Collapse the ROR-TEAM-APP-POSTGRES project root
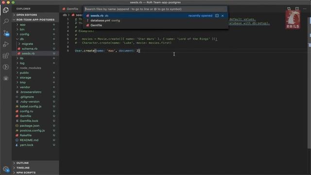 point(35,19)
